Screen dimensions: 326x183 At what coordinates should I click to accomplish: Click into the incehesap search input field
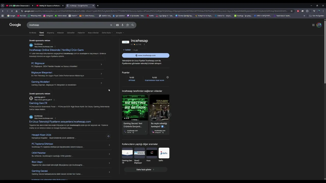point(69,25)
